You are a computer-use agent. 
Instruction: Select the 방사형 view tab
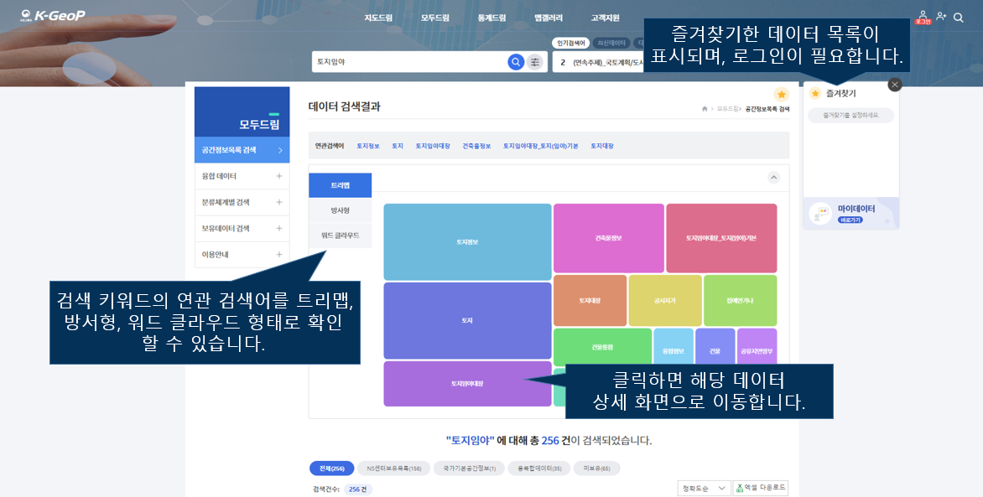point(340,210)
